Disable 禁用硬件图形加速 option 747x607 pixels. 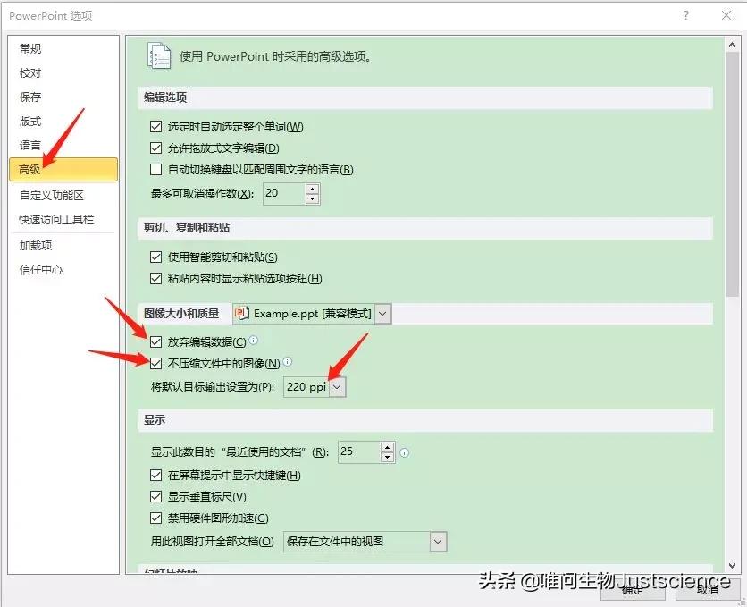click(x=156, y=519)
